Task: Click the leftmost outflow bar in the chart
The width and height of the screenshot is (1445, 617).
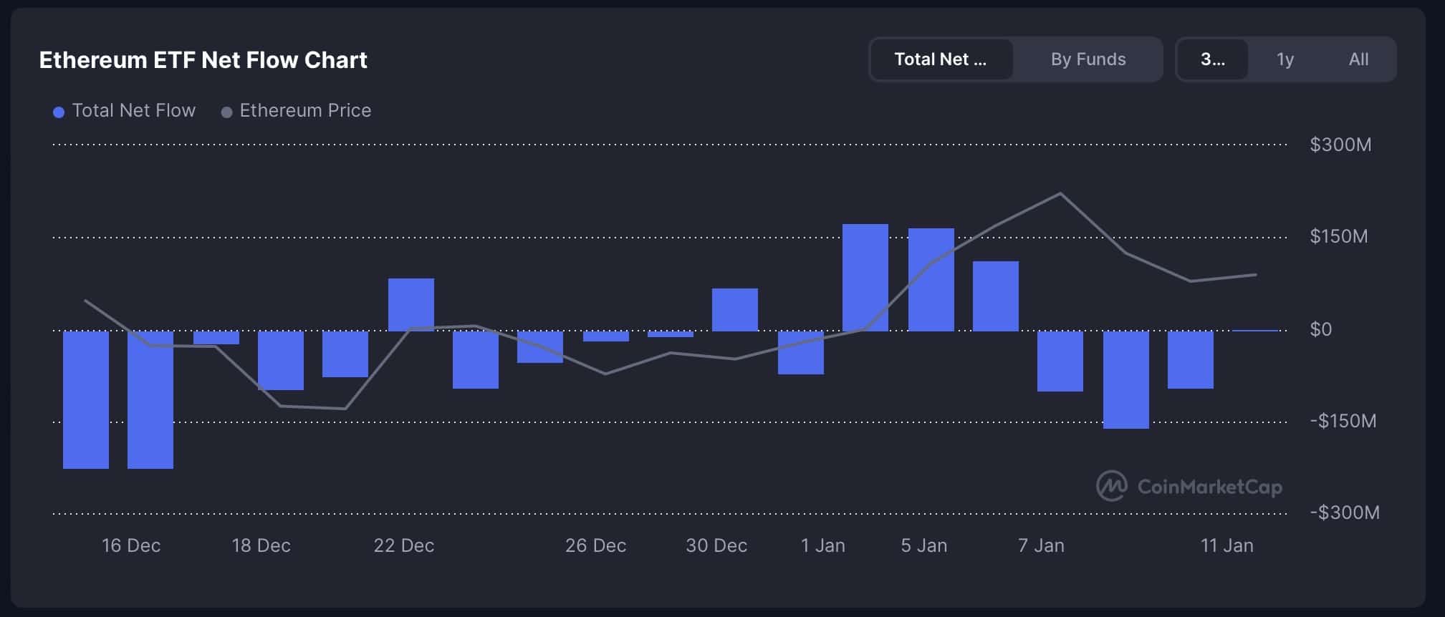Action: 86,399
